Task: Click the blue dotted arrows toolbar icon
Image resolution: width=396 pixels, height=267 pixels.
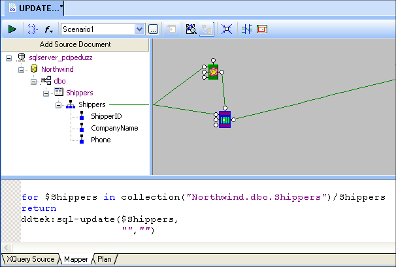Action: [x=33, y=29]
